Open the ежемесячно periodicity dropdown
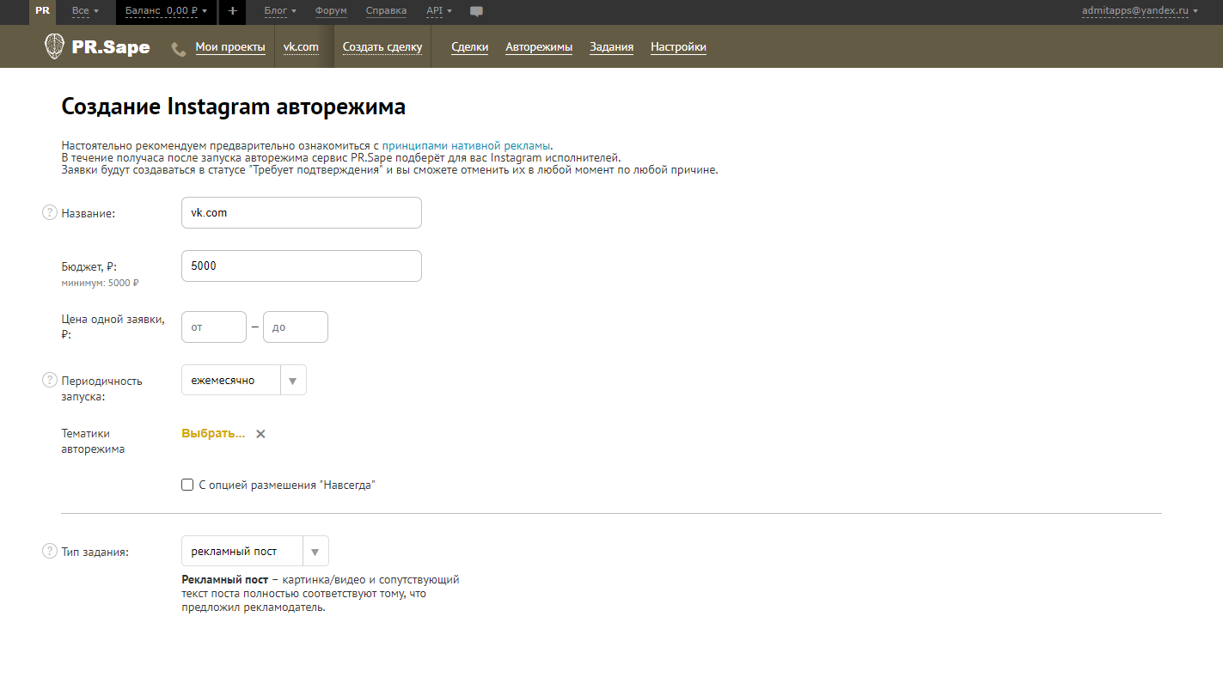This screenshot has height=690, width=1223. (x=292, y=379)
